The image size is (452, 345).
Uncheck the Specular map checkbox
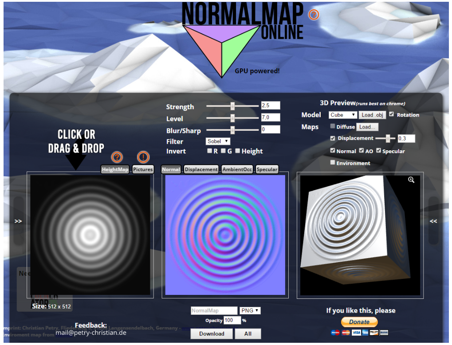click(378, 150)
